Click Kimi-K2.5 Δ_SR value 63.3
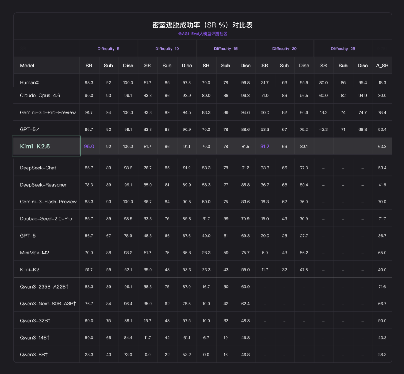Viewport: 404px width, 374px height. point(382,147)
